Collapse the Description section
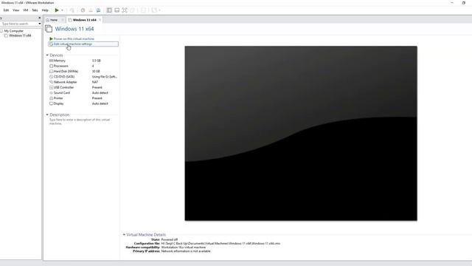 pos(47,115)
